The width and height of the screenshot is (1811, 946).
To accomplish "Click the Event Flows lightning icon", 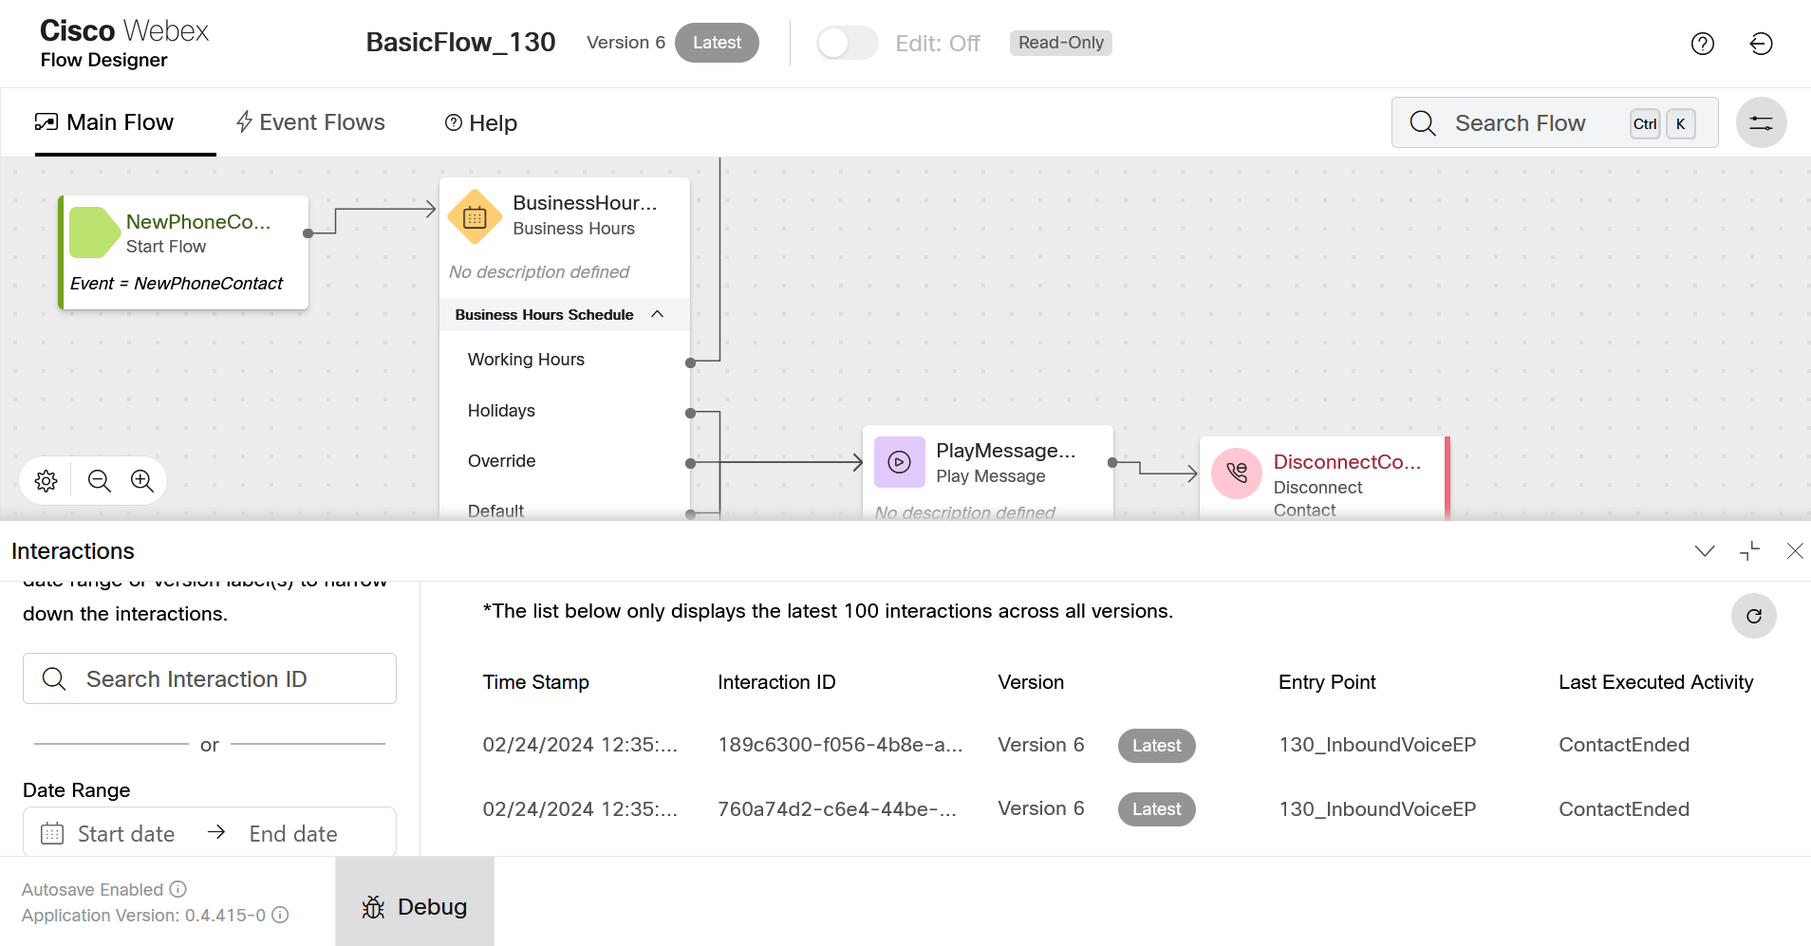I will point(244,122).
